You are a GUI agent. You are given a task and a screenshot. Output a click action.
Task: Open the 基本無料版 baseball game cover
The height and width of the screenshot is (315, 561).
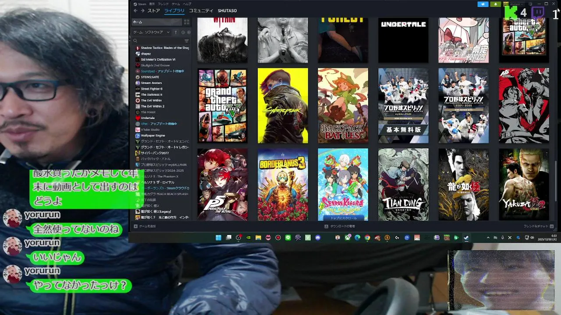(403, 105)
